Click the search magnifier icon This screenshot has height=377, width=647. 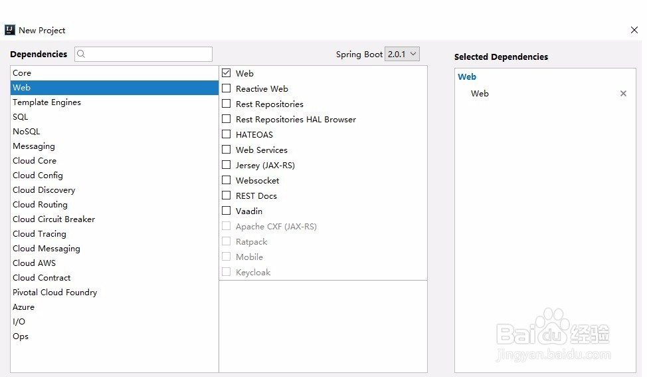(x=81, y=55)
